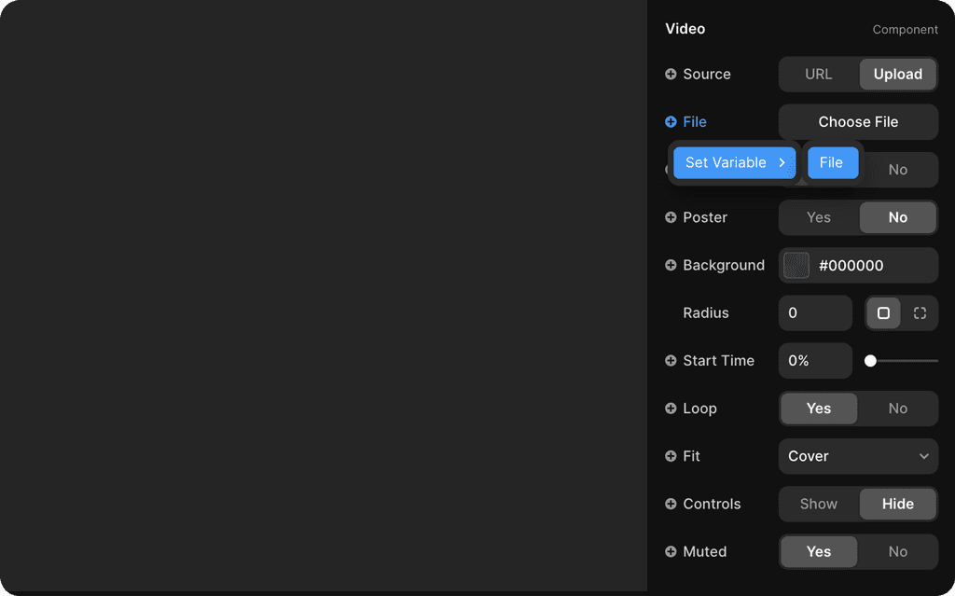Click the plus icon beside Poster
955x596 pixels.
[670, 217]
